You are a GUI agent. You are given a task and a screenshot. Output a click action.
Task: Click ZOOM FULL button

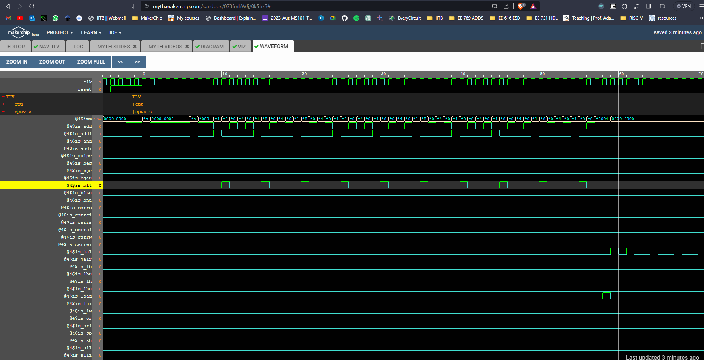91,62
